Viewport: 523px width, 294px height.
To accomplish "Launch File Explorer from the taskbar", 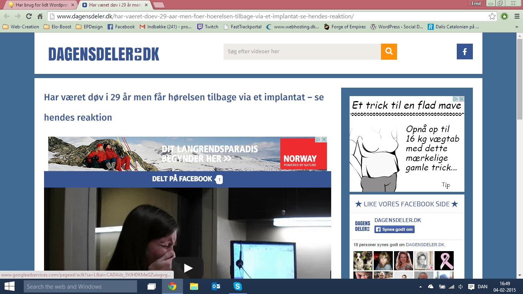I will point(194,286).
